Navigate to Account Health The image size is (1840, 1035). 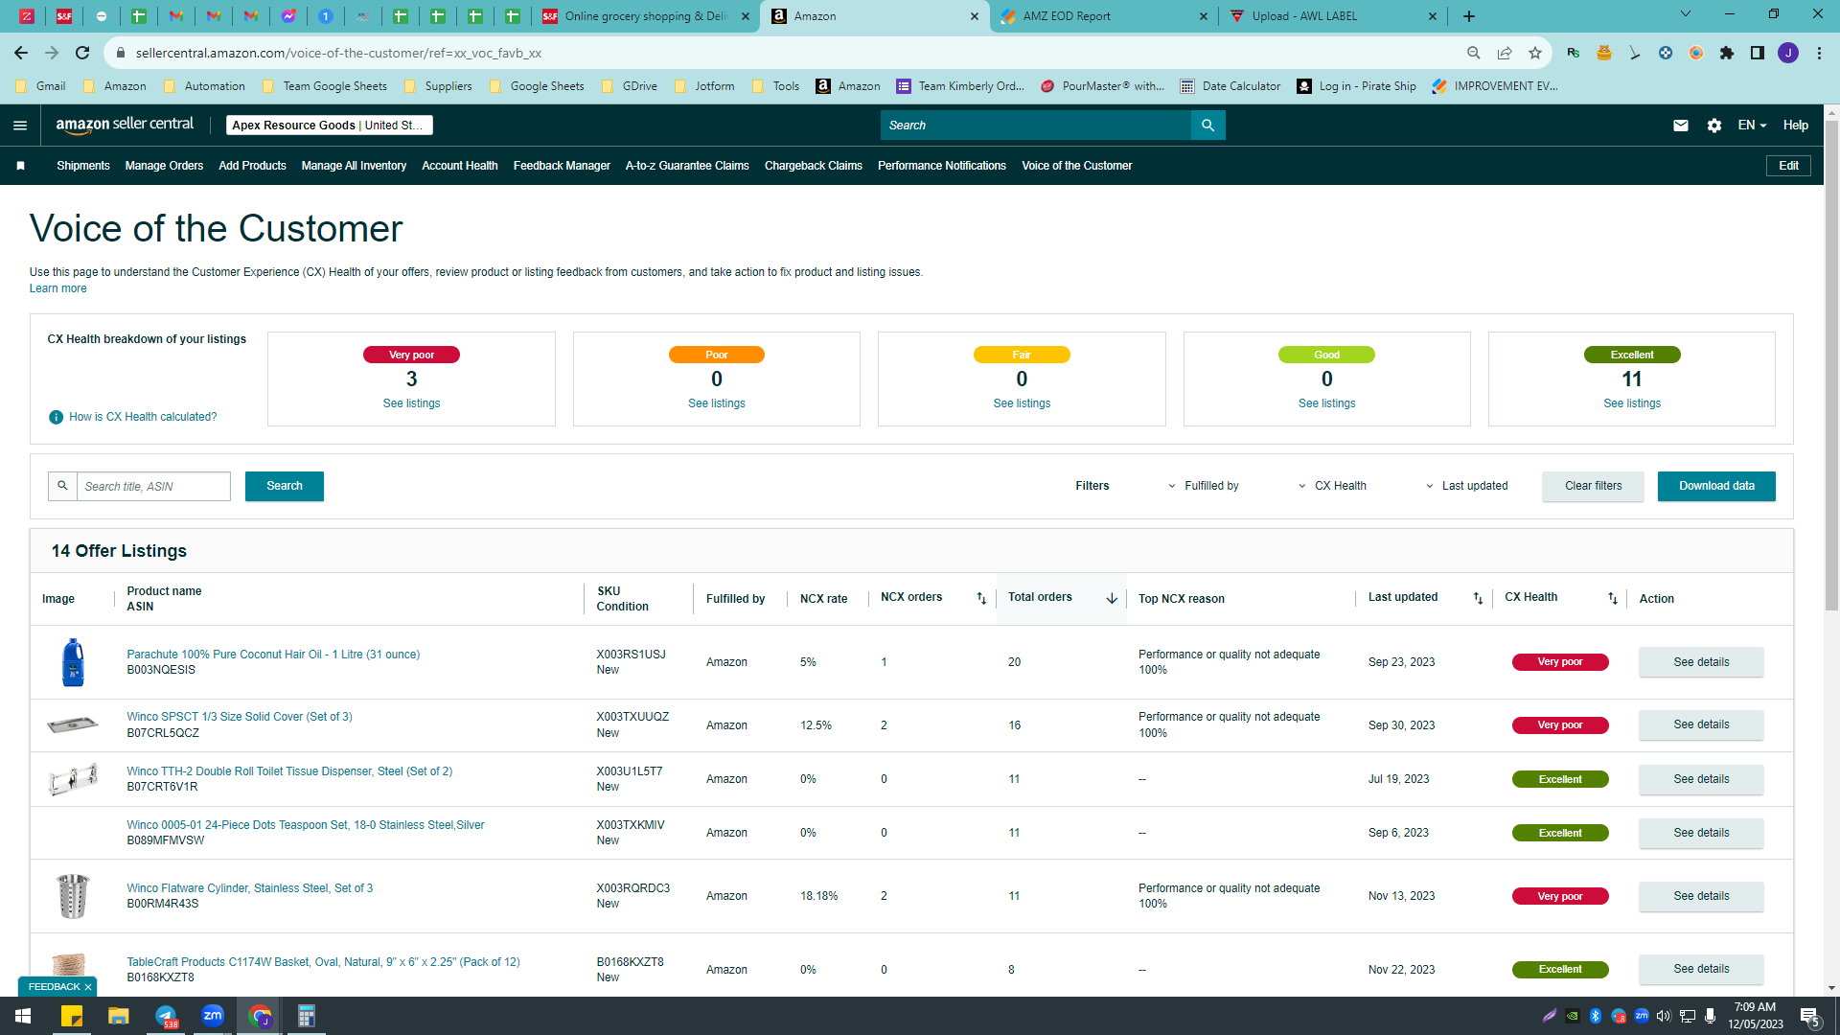click(x=460, y=166)
